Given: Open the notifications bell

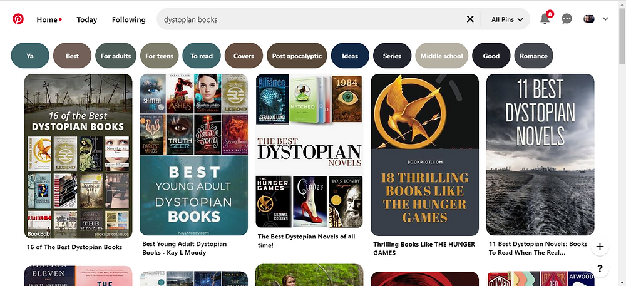Looking at the screenshot, I should point(545,19).
